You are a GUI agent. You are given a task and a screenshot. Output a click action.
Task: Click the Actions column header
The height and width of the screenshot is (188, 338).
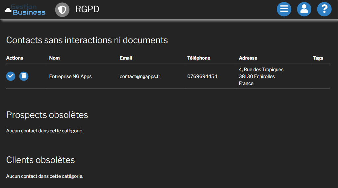pyautogui.click(x=14, y=58)
